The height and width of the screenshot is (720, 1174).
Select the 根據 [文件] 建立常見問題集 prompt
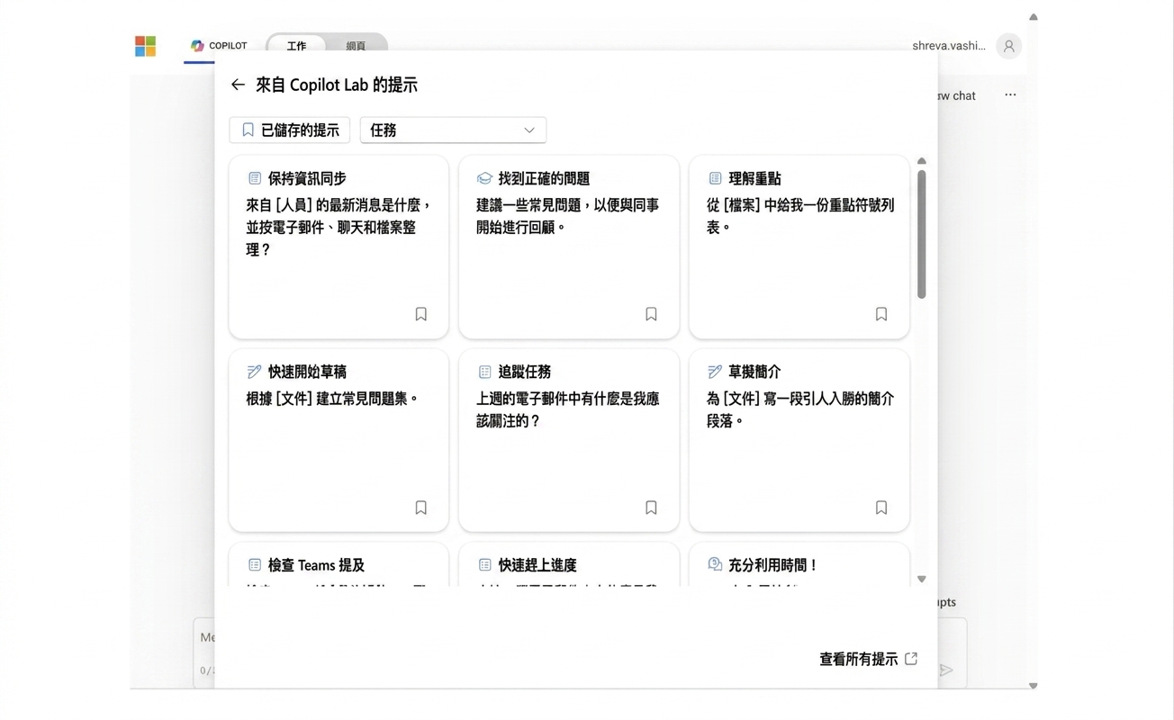tap(333, 399)
